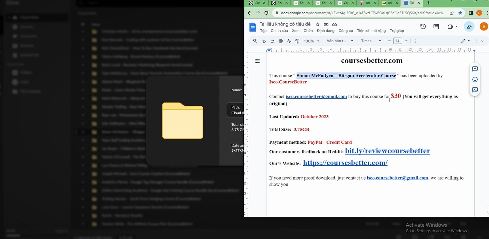
Task: Open the https://coursesbetter.com/ link
Action: click(345, 163)
